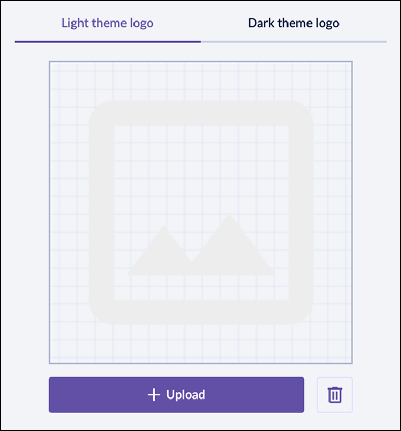Click the purple underline below Light theme
The width and height of the screenshot is (401, 431).
click(107, 41)
